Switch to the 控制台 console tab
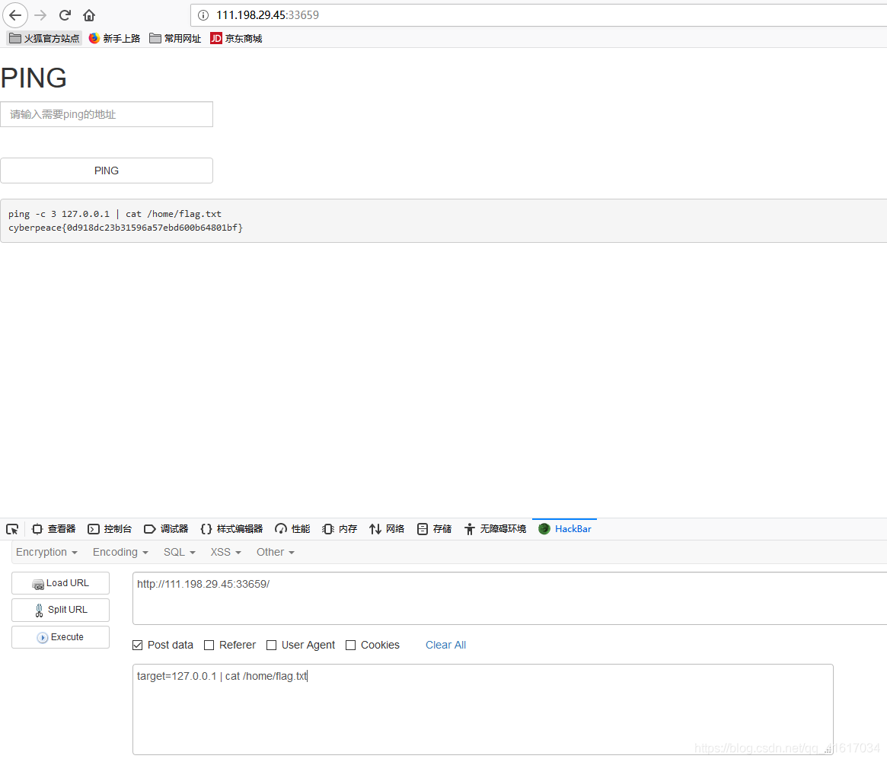 click(x=110, y=529)
